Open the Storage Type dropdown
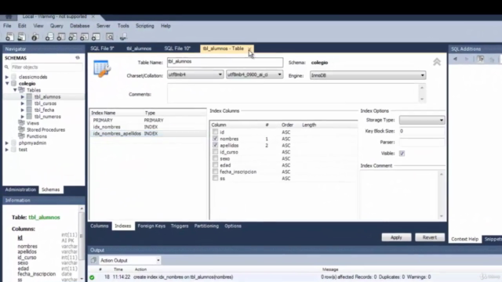 pos(422,120)
